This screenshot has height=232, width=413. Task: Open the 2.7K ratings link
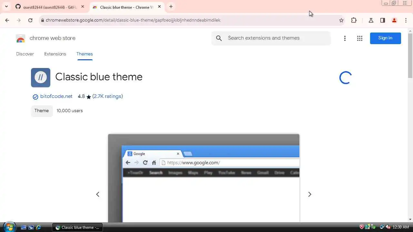(107, 96)
